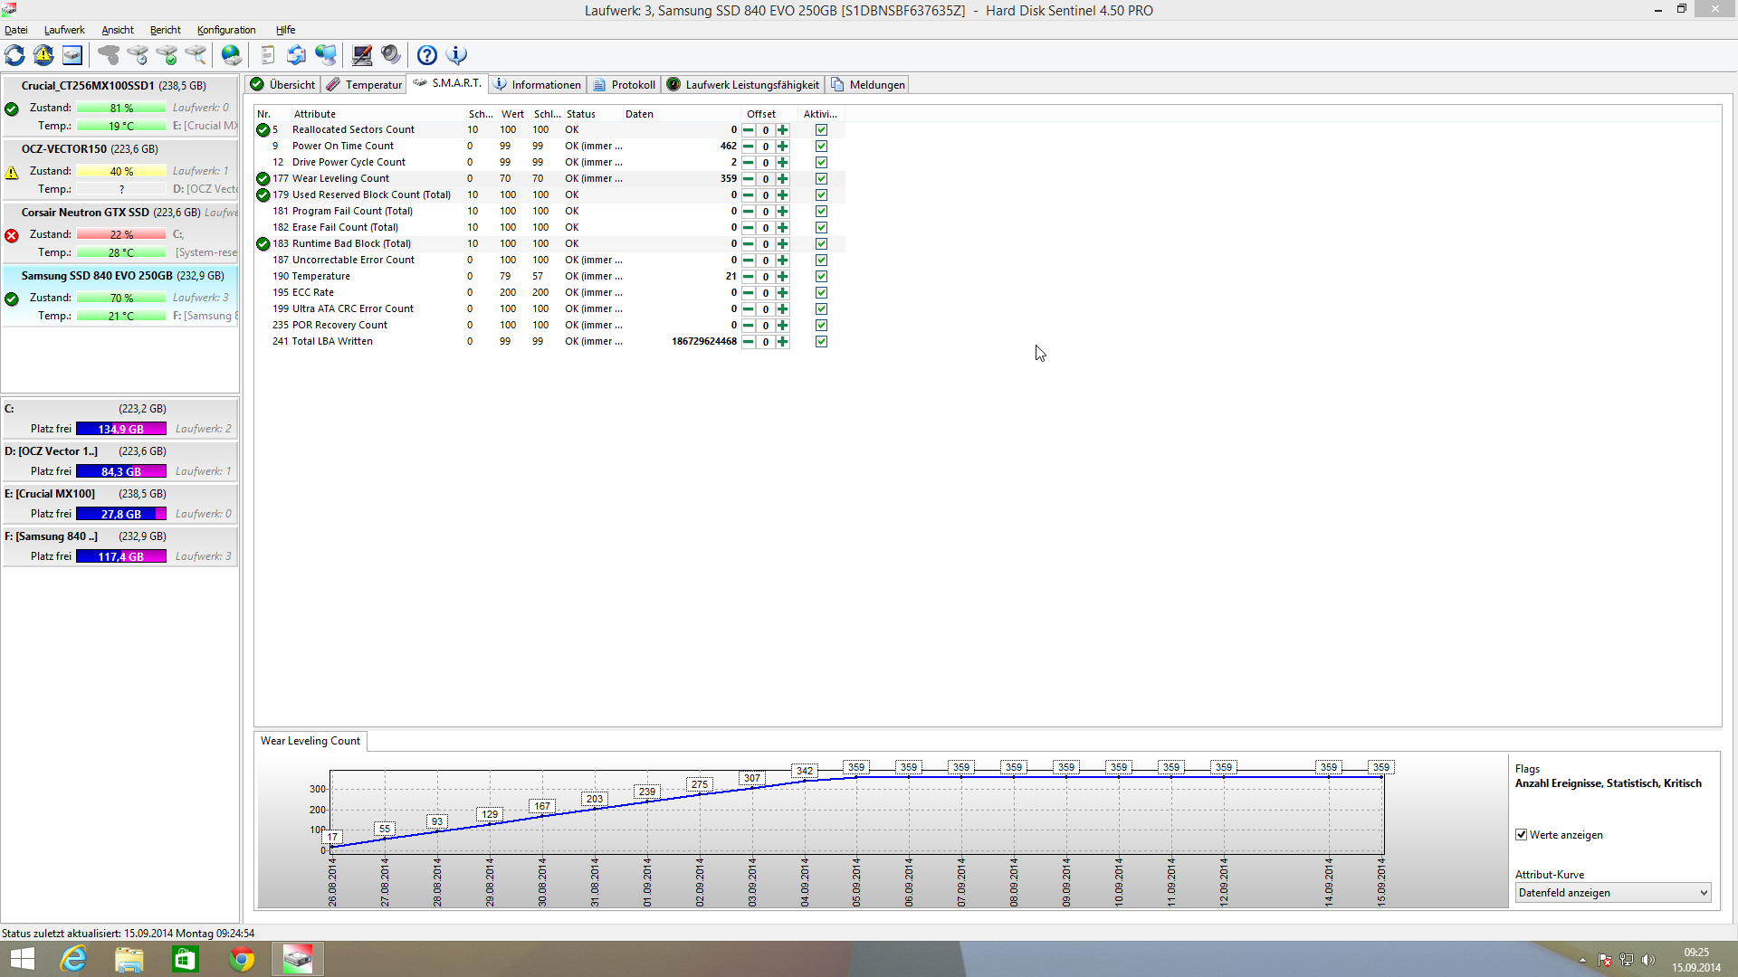1738x977 pixels.
Task: Increase offset for Total LBA Written
Action: tap(783, 342)
